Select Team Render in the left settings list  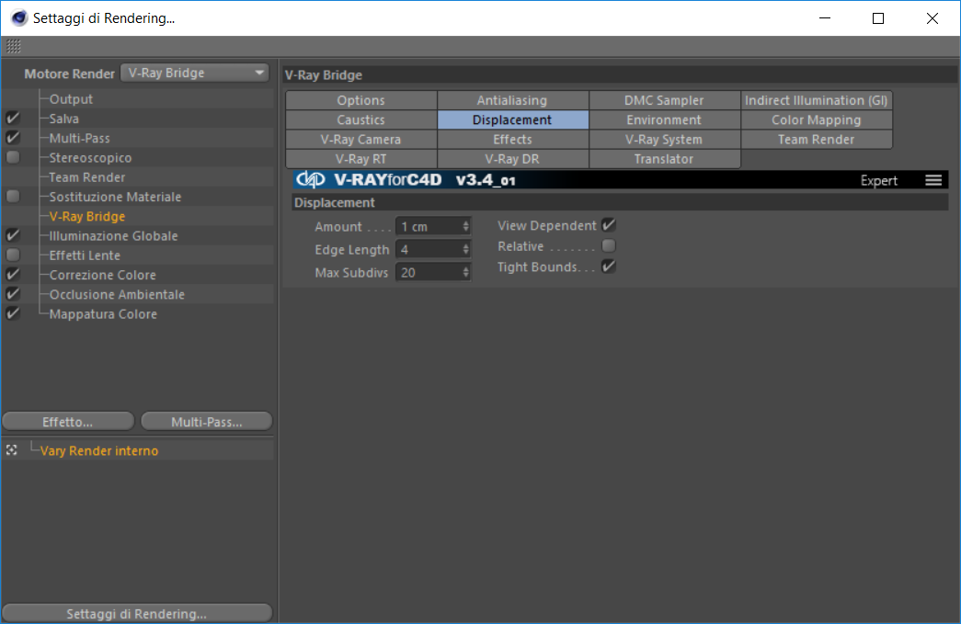click(x=87, y=177)
